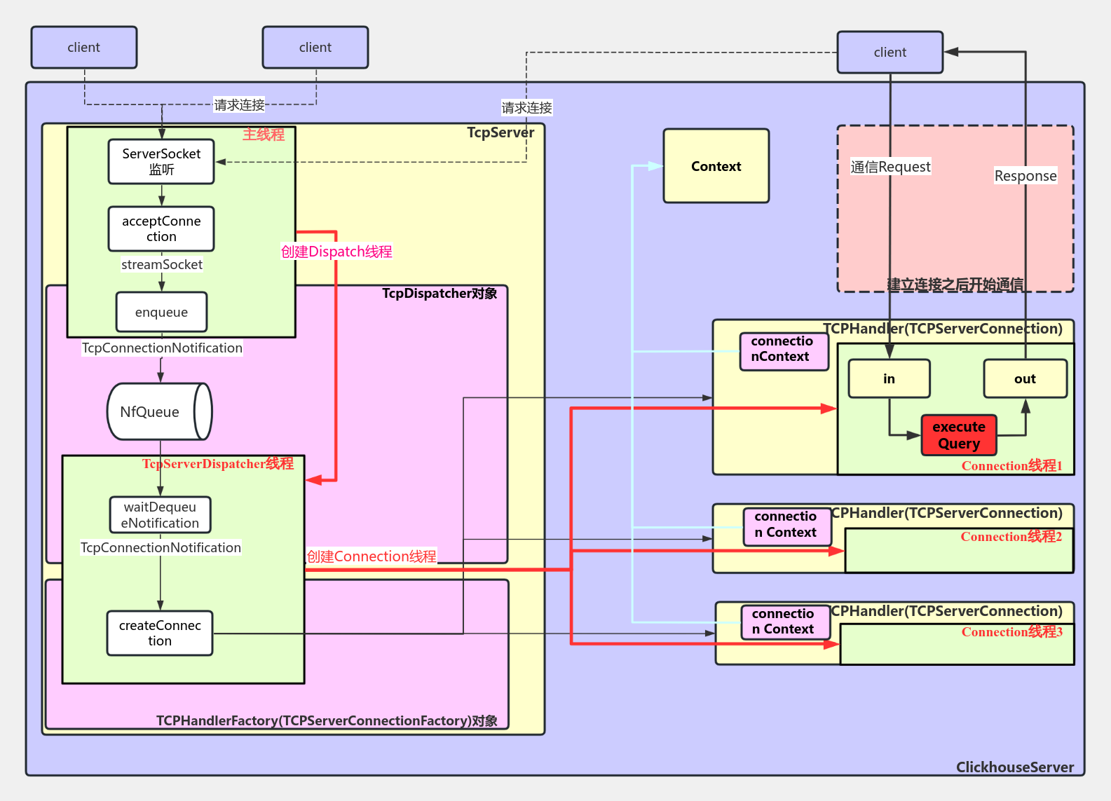Select the 建立连接之后开始通信 caption

tap(955, 284)
